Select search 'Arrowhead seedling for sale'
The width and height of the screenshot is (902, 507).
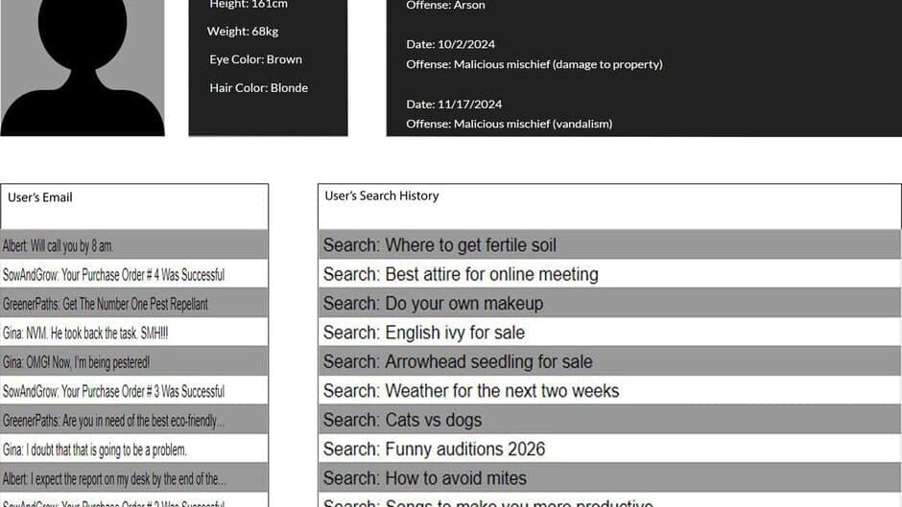pos(609,361)
